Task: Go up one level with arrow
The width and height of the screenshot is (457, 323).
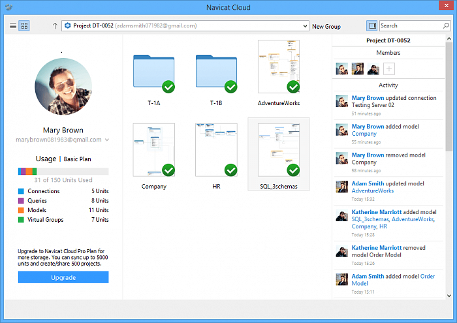Action: click(55, 26)
